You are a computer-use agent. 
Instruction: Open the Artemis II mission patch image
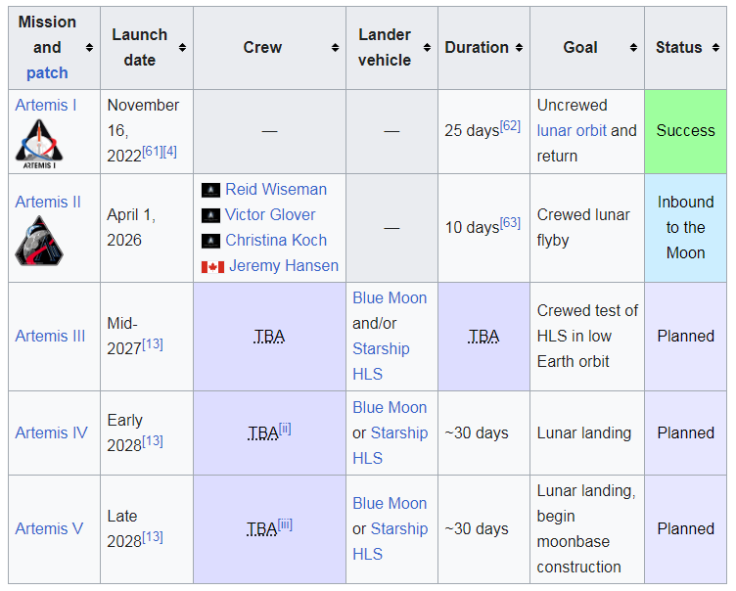(39, 241)
